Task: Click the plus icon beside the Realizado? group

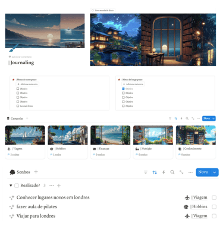Action: pos(59,186)
